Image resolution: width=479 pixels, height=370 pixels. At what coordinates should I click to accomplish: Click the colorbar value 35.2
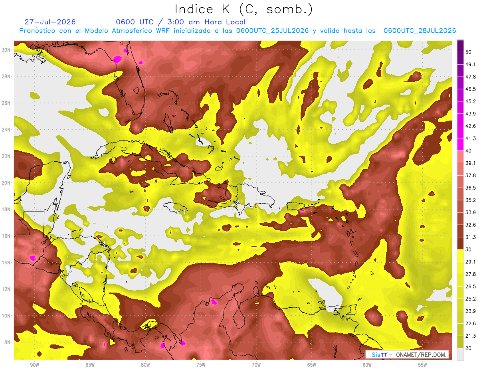pyautogui.click(x=471, y=200)
